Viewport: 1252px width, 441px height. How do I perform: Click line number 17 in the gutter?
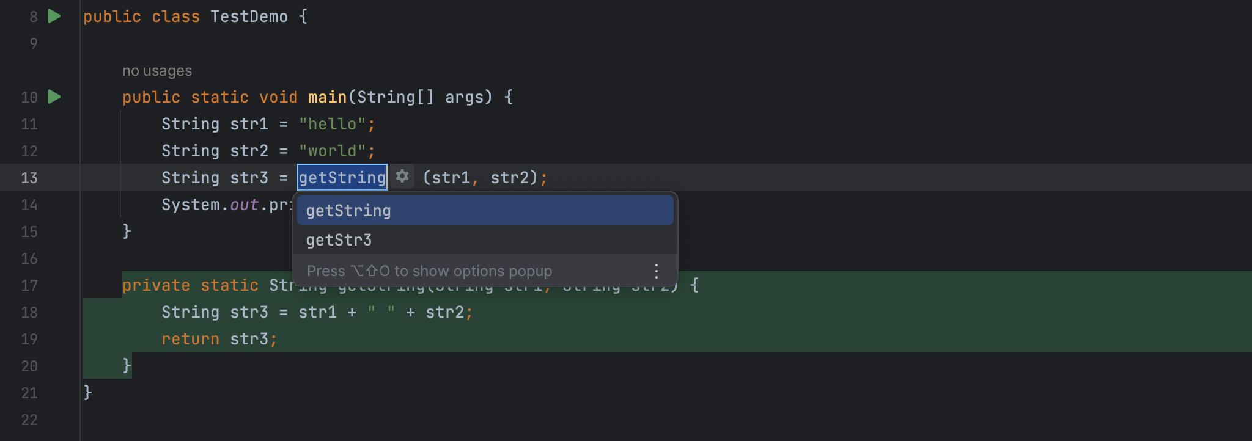(29, 285)
